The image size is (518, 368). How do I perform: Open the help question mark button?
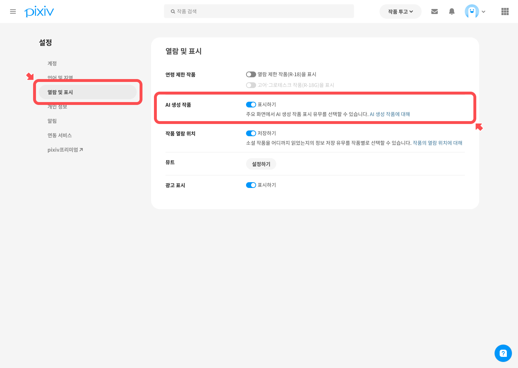pyautogui.click(x=503, y=353)
